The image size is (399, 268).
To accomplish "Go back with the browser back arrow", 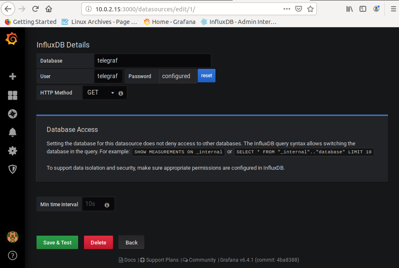I will pyautogui.click(x=8, y=9).
